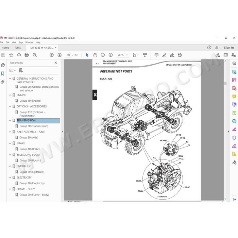
Task: Collapse FRAME - BODY bookmark
Action: coord(10,189)
